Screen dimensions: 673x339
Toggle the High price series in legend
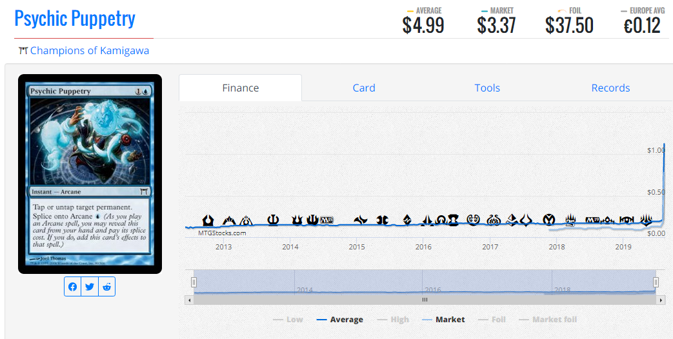tap(393, 320)
